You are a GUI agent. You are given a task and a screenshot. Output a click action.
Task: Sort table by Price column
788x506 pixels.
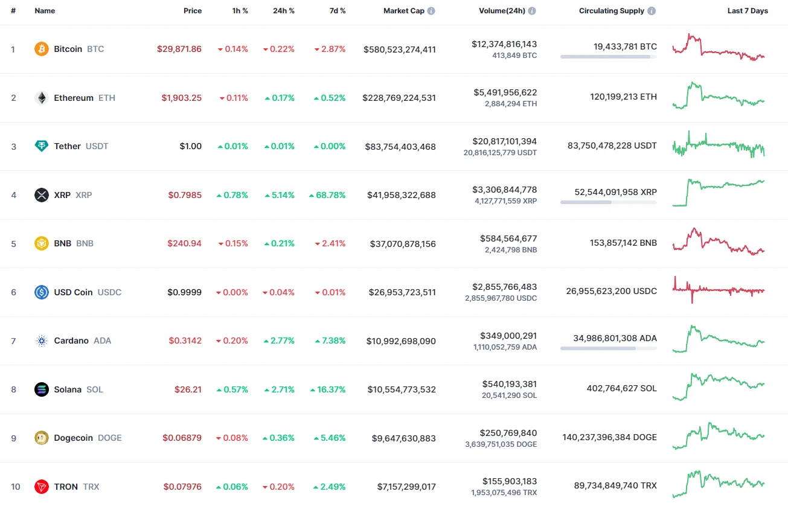(x=193, y=10)
